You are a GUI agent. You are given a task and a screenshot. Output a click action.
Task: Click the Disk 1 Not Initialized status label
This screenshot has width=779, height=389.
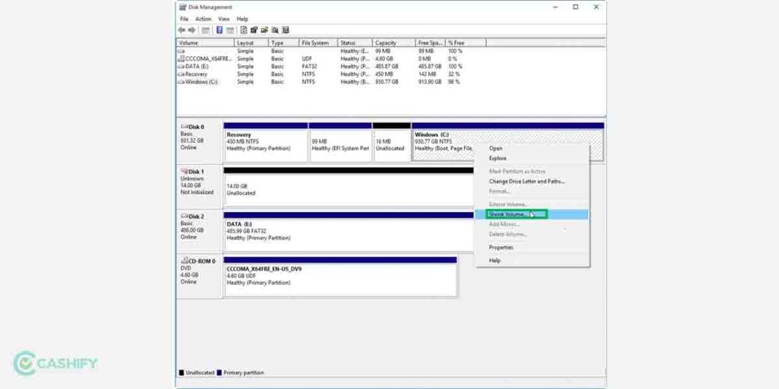point(197,192)
